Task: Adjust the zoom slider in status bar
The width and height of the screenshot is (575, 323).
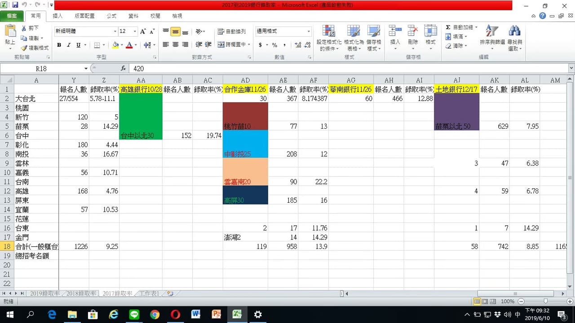Action: click(x=545, y=301)
